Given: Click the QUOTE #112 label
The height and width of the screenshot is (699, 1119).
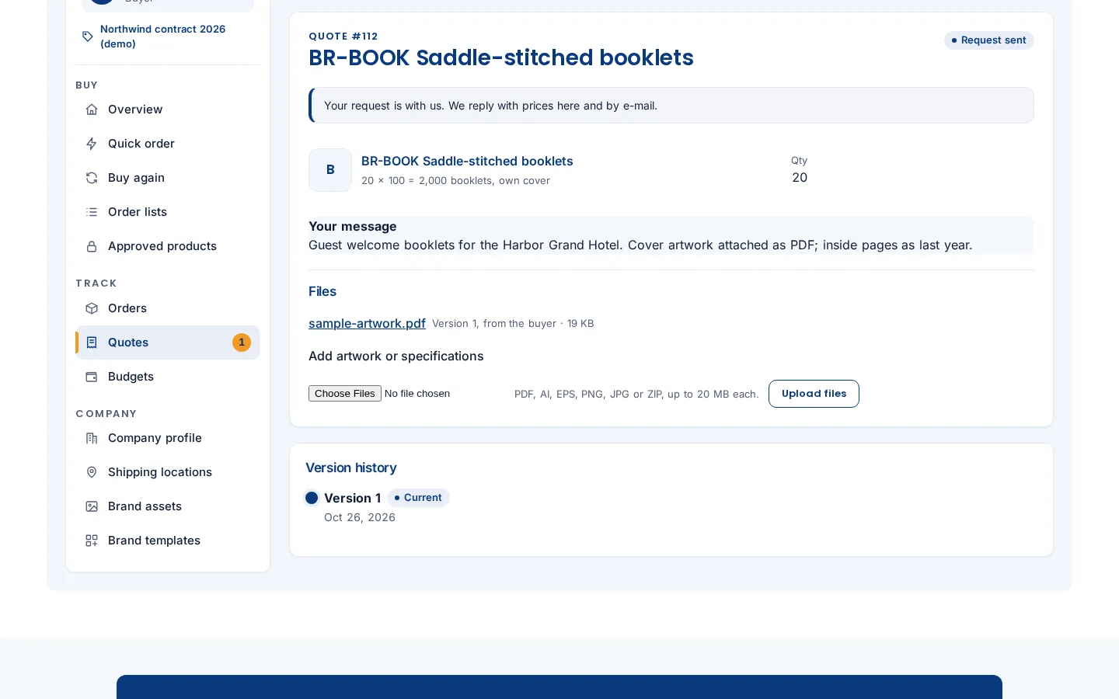Looking at the screenshot, I should point(343,37).
